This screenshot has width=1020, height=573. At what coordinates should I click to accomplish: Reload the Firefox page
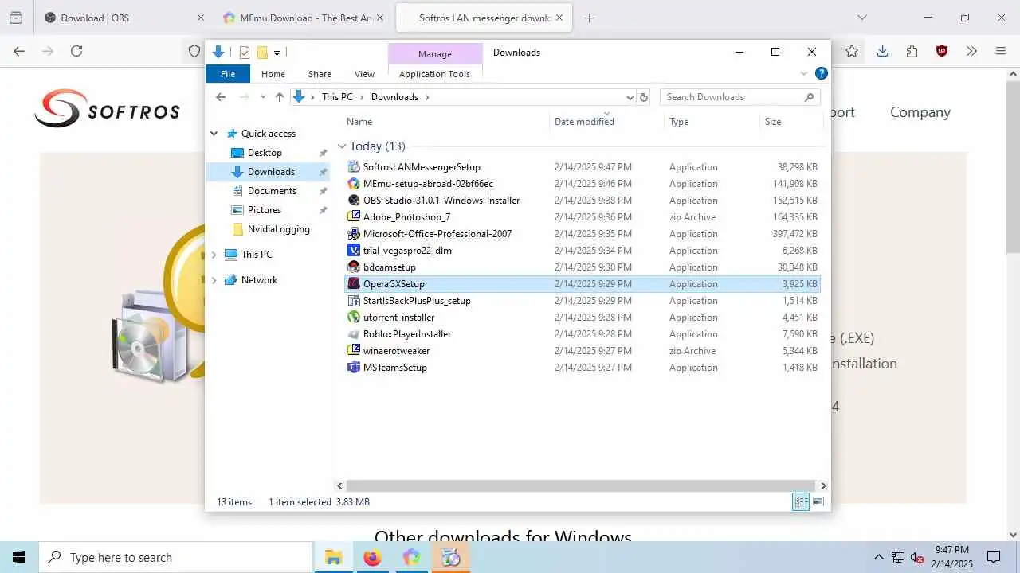pyautogui.click(x=76, y=51)
